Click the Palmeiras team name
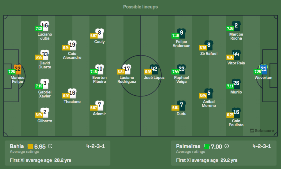Screen dimensions: 281x169 point(188,146)
